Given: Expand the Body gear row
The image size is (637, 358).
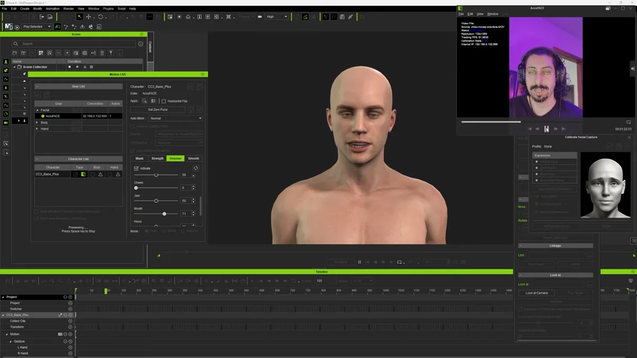Looking at the screenshot, I should [x=37, y=122].
